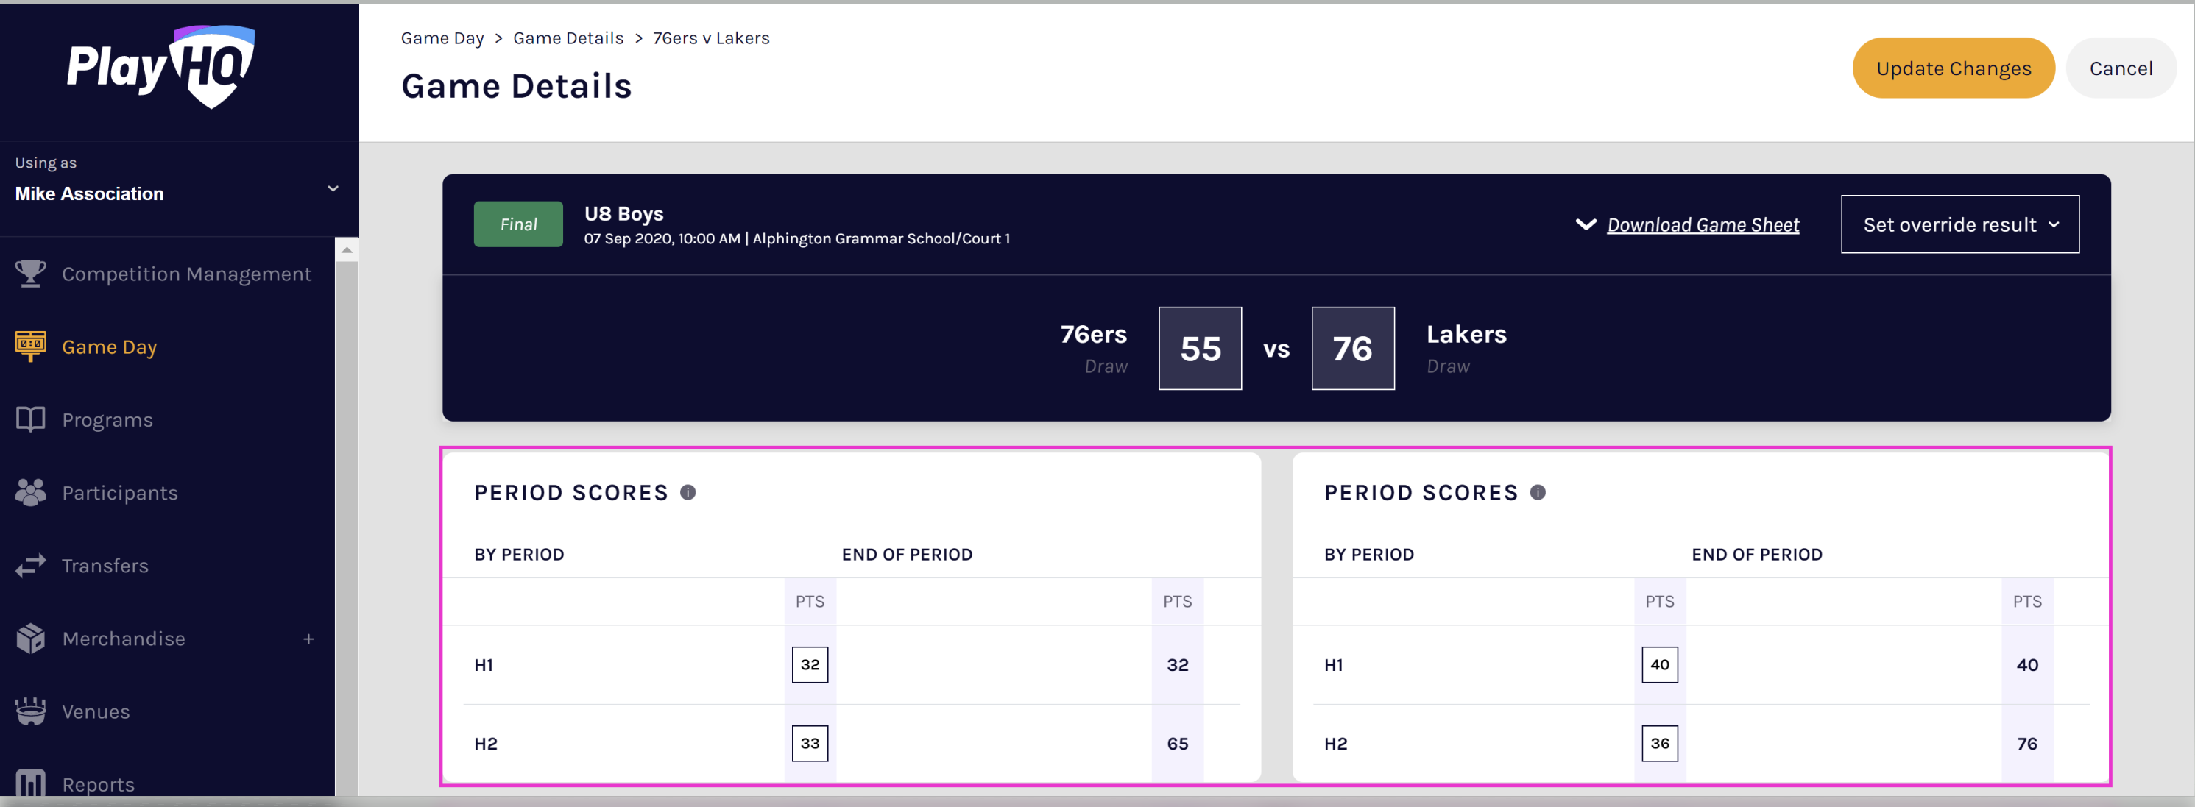The height and width of the screenshot is (807, 2195).
Task: Open Game Details breadcrumb link
Action: (x=568, y=38)
